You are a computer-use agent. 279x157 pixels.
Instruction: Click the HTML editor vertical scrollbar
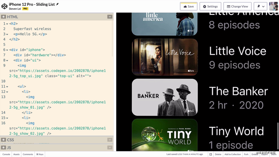click(112, 38)
